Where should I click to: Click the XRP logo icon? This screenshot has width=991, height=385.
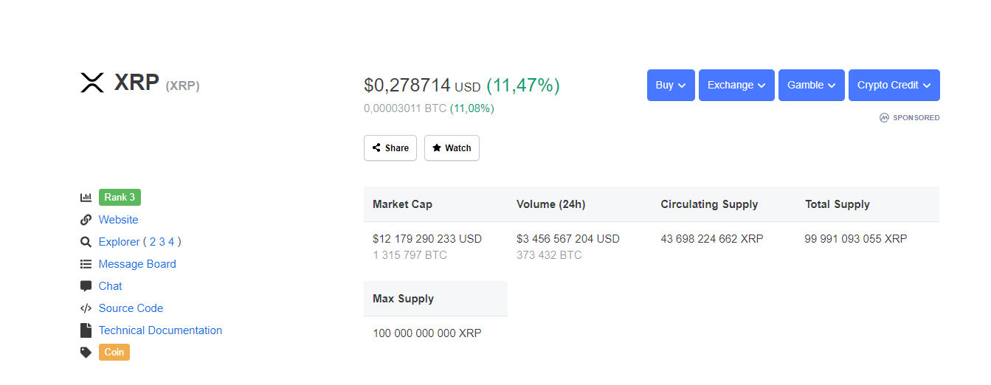tap(92, 83)
